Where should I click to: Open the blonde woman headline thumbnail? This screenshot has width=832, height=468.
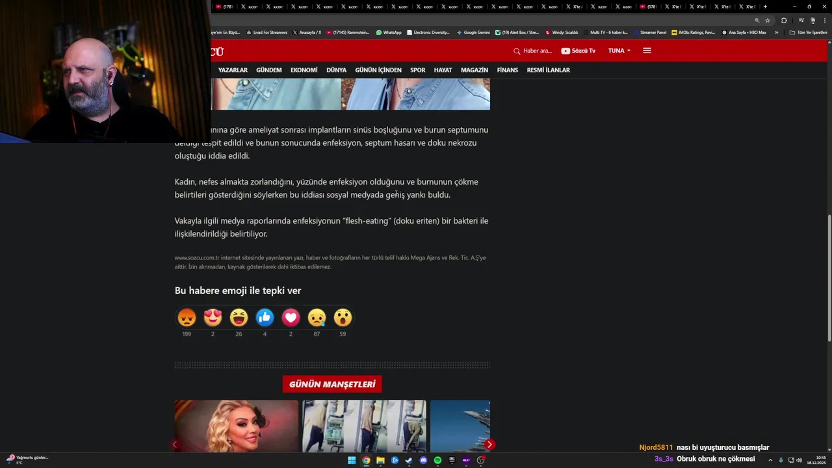[236, 426]
